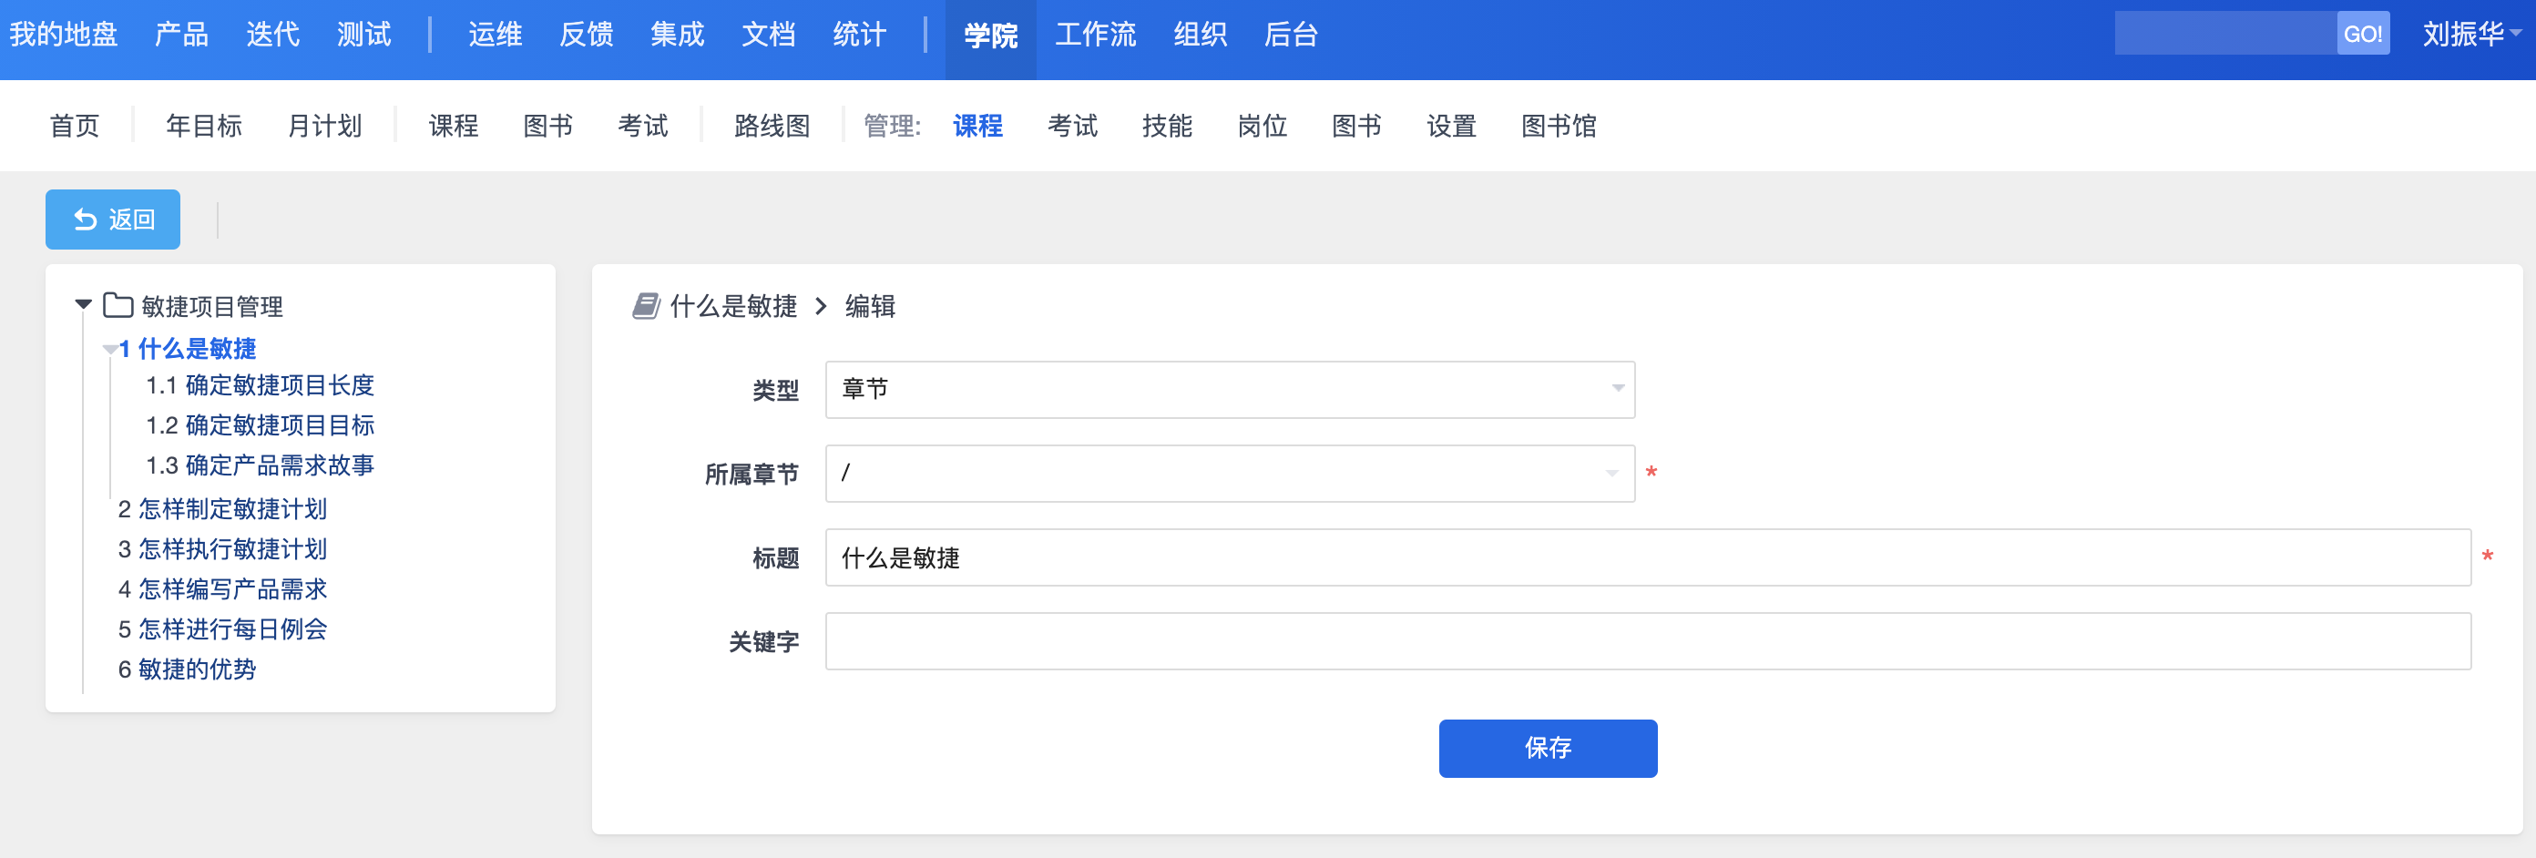The height and width of the screenshot is (858, 2536).
Task: Click the folder icon next to 敏捷项目管理
Action: [118, 306]
